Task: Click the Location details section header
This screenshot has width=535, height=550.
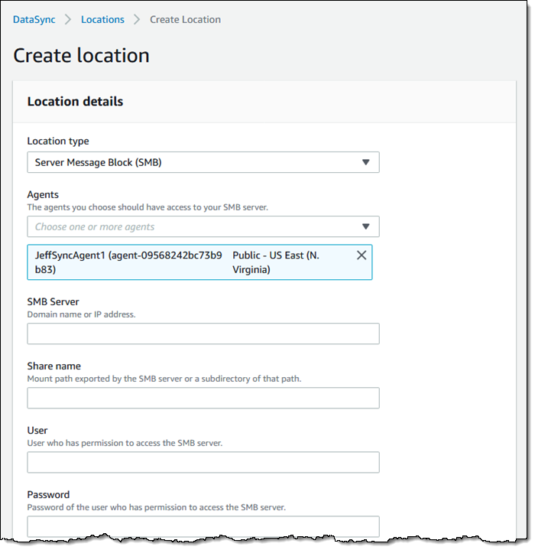Action: [x=75, y=101]
